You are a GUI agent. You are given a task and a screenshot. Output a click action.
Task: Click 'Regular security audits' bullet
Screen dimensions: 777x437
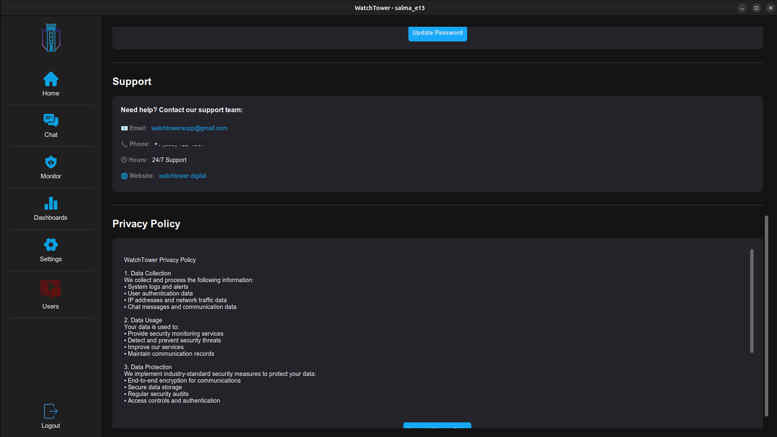[156, 394]
